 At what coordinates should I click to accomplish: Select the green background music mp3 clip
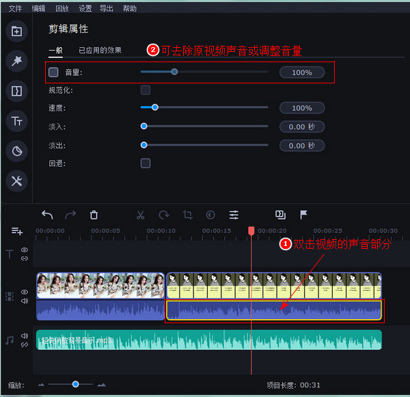(209, 340)
